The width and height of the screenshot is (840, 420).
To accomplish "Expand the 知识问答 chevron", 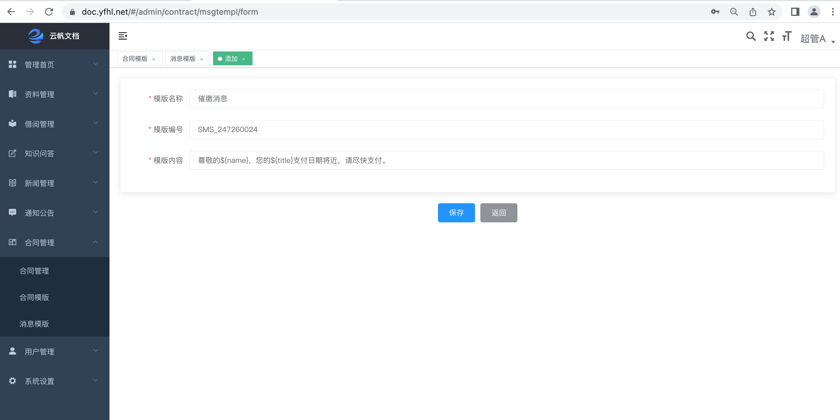I will [96, 153].
